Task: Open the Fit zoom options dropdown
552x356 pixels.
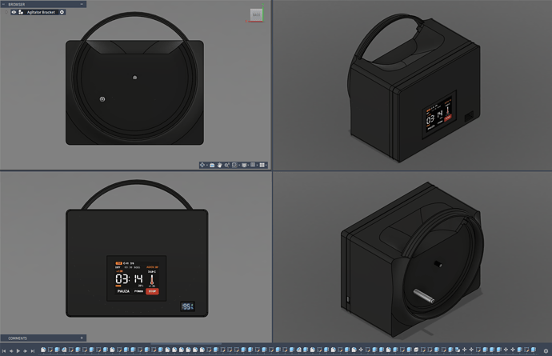Action: point(239,165)
